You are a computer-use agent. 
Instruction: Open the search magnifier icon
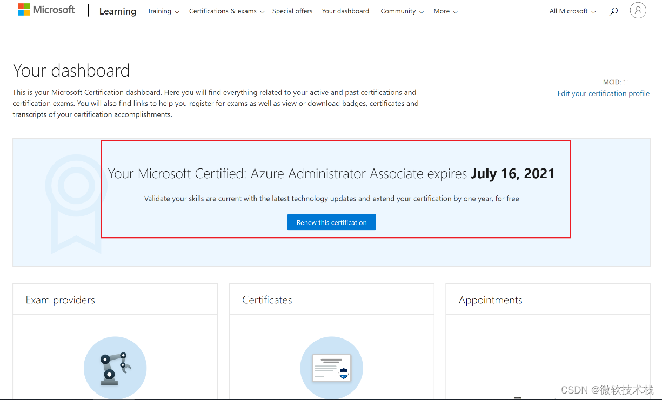[x=613, y=11]
